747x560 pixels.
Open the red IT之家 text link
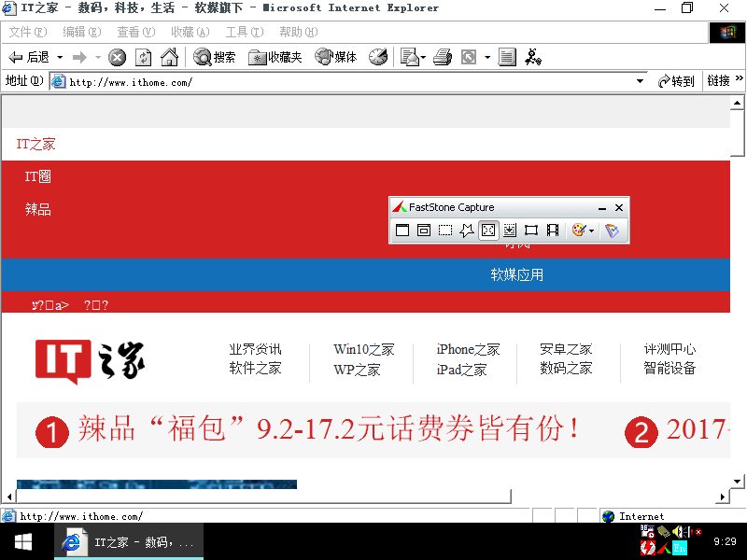[x=35, y=145]
